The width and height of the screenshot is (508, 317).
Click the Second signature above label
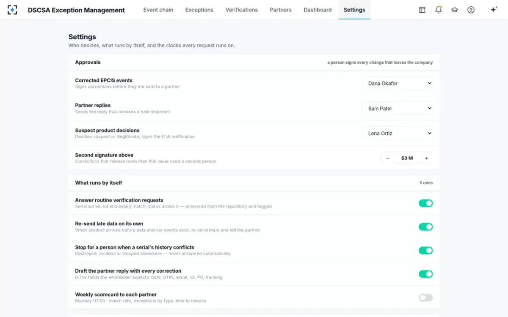click(x=104, y=155)
